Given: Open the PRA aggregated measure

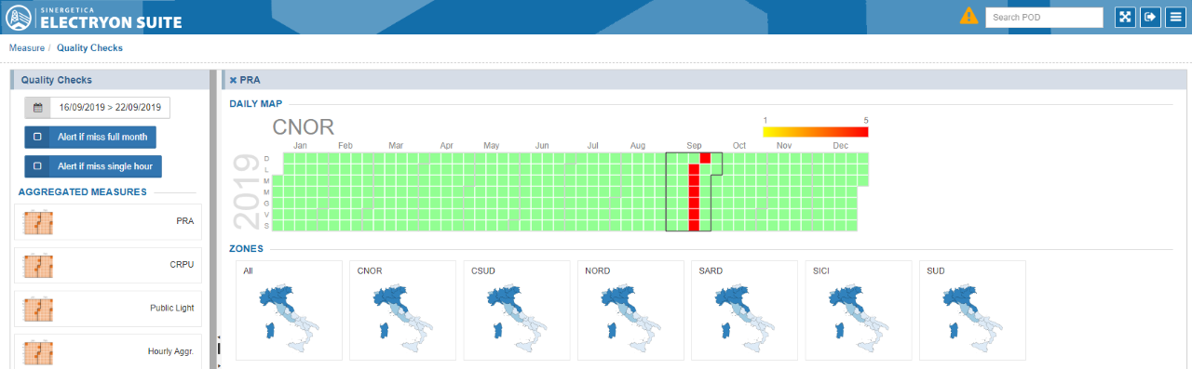Looking at the screenshot, I should click(x=108, y=222).
